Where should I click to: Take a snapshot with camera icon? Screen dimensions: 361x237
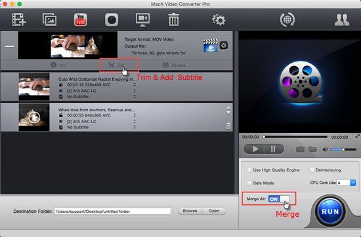[300, 149]
